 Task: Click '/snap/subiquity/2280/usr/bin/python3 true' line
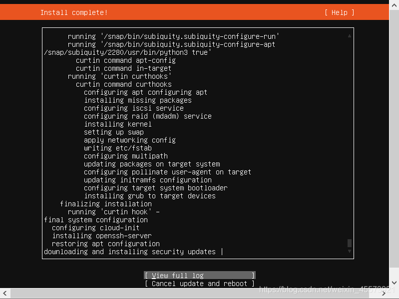click(128, 52)
